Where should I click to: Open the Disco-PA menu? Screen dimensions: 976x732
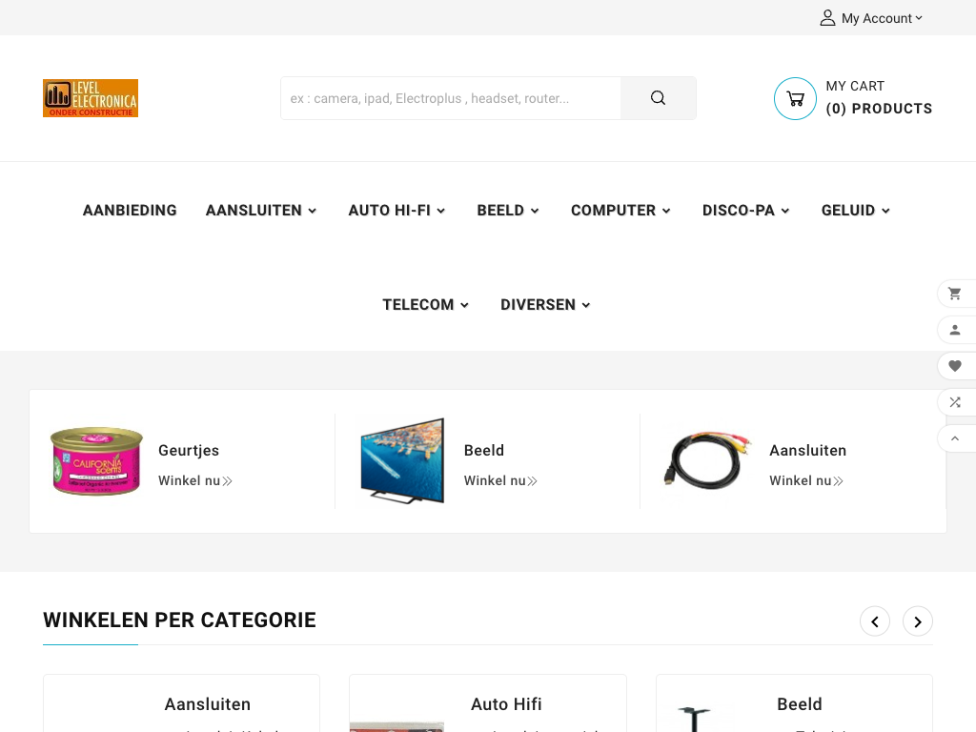[745, 211]
